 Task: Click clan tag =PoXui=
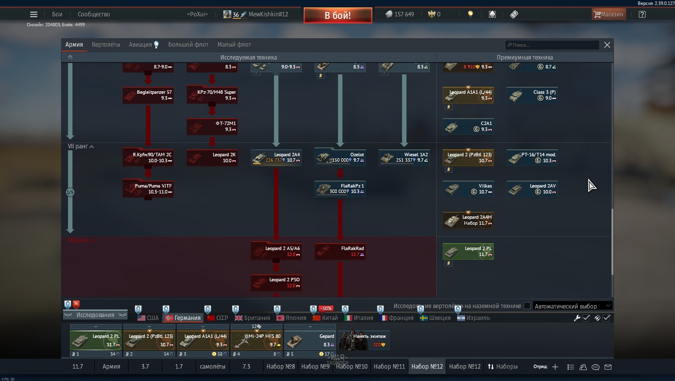(198, 14)
